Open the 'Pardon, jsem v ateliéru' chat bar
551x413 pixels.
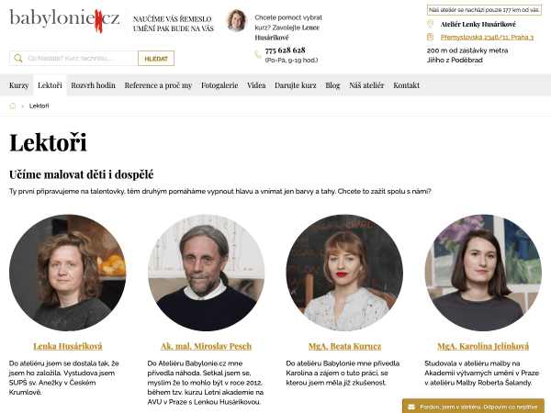coord(473,407)
